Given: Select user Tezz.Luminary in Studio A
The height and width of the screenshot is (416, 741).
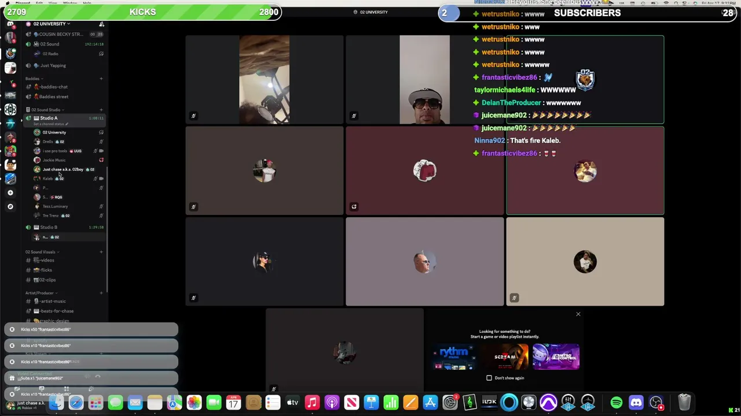Looking at the screenshot, I should [68, 206].
